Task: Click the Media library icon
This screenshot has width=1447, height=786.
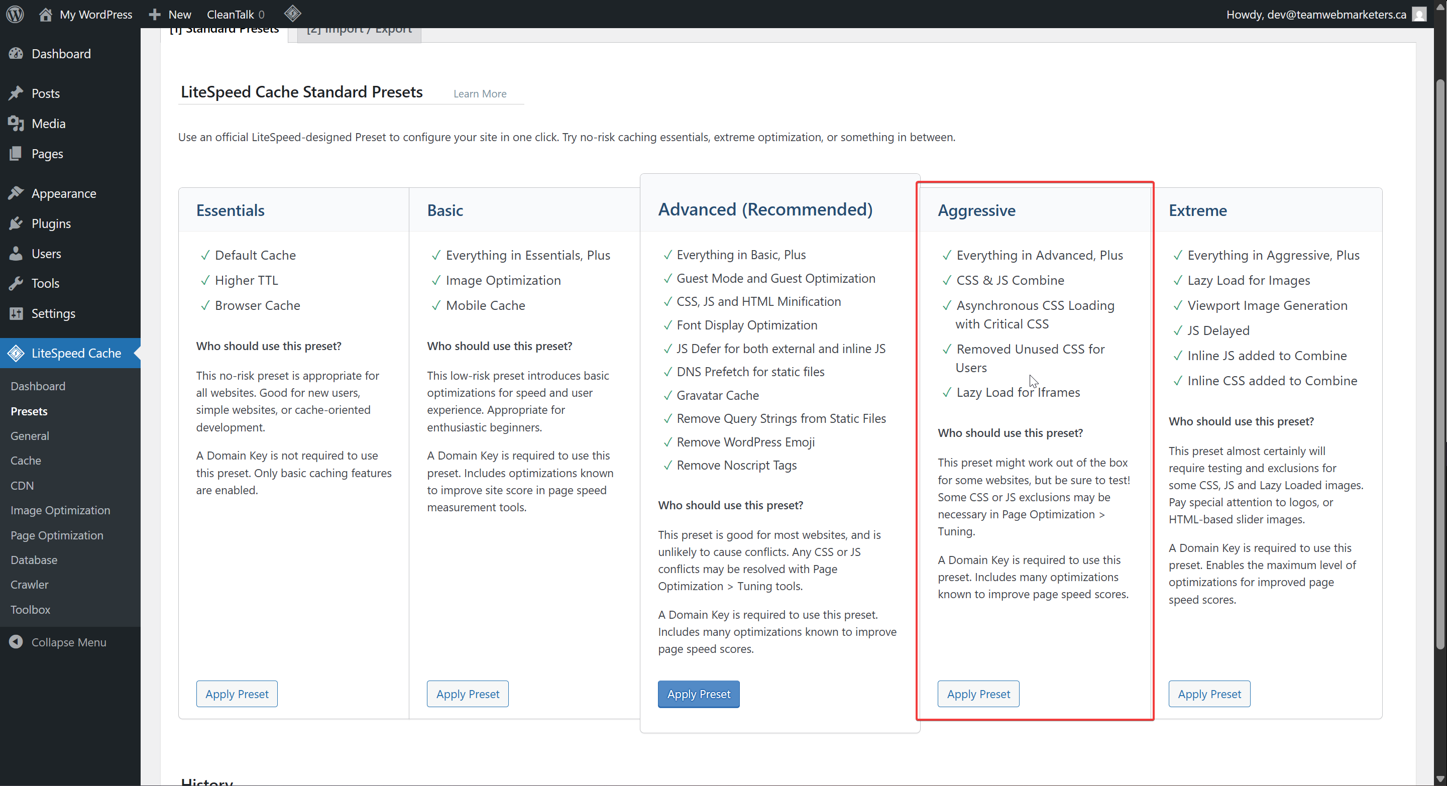Action: (x=16, y=123)
